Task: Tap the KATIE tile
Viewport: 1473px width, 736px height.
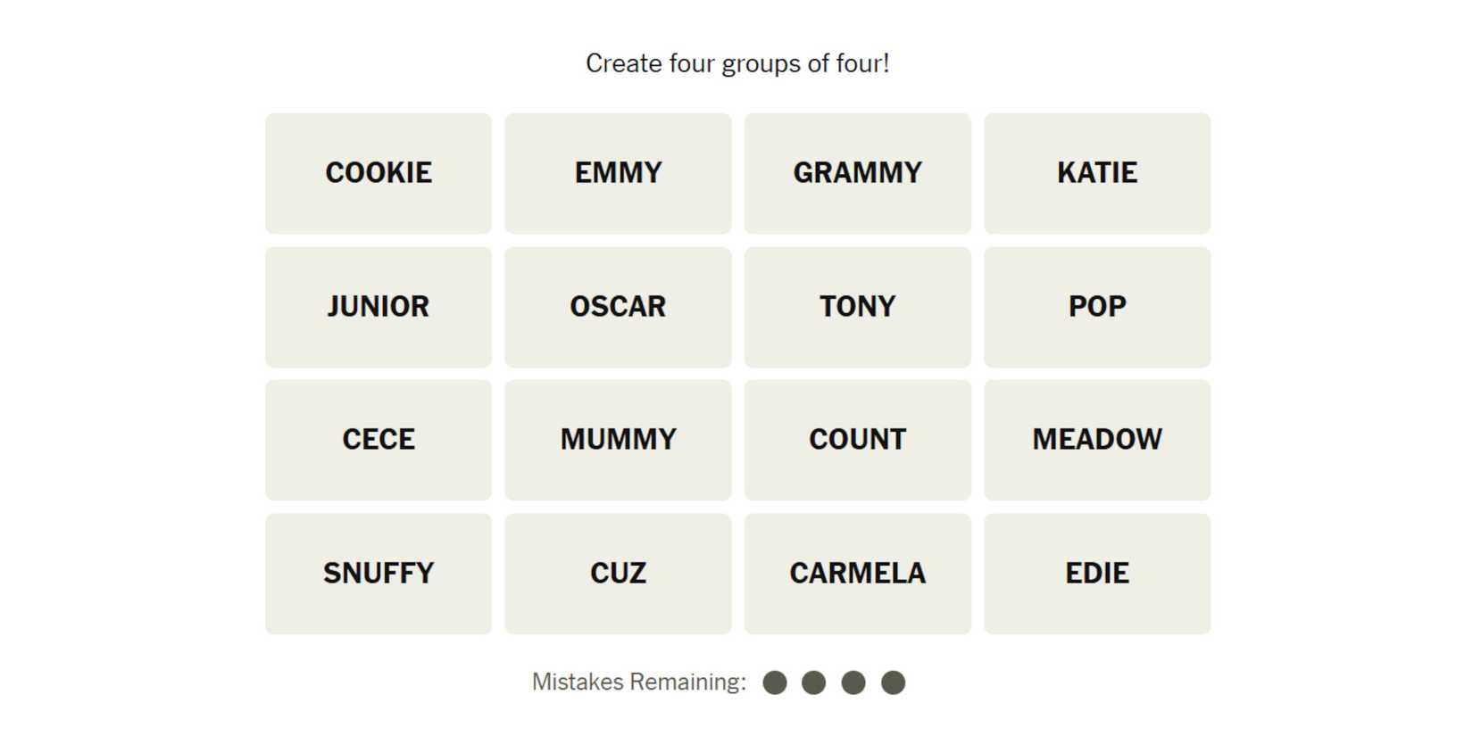Action: point(1097,173)
